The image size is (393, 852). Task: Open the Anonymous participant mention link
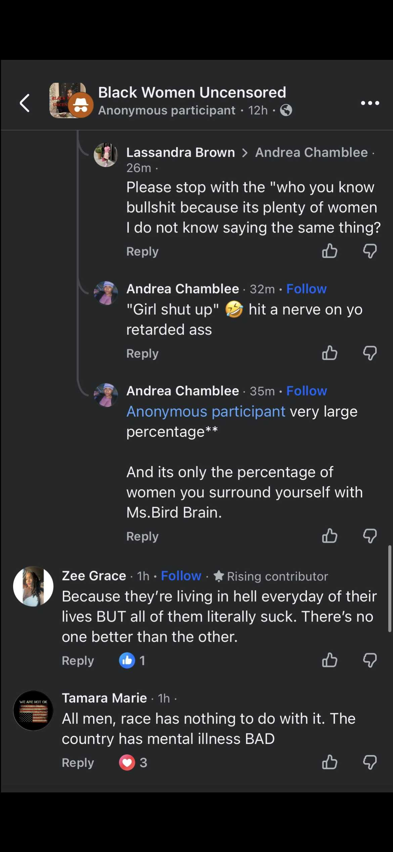click(x=206, y=412)
